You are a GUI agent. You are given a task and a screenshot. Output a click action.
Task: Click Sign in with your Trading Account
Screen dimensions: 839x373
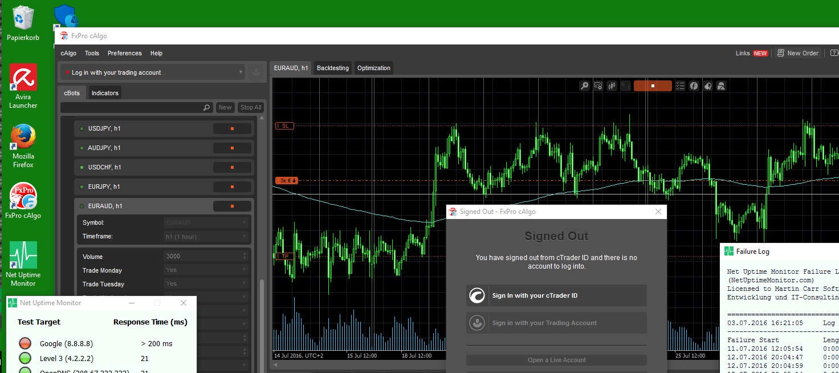coord(556,323)
